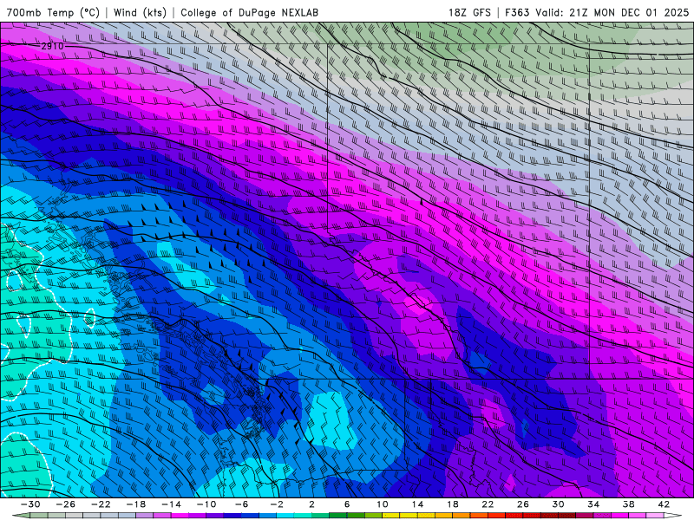Click the 18 legend value
The image size is (694, 520).
[x=453, y=504]
